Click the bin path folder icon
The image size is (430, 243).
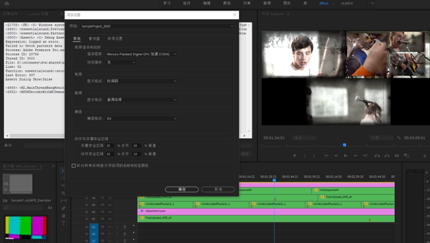[5, 200]
